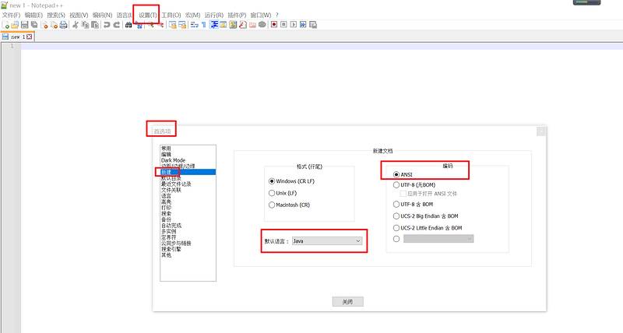Image resolution: width=623 pixels, height=333 pixels.
Task: Open the 编码(N) menu
Action: click(x=102, y=15)
